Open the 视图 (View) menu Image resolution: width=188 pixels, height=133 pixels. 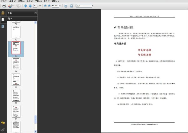click(21, 1)
